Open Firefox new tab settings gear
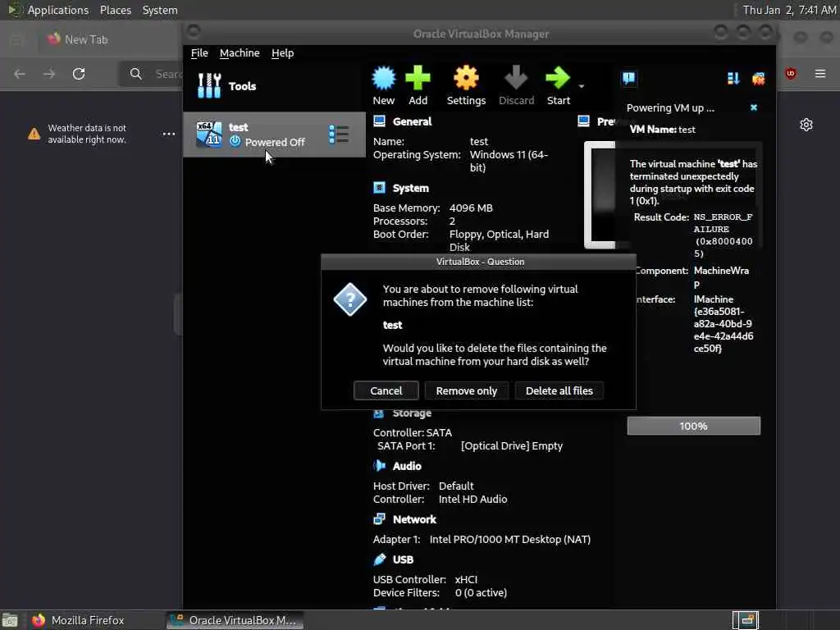Image resolution: width=840 pixels, height=630 pixels. coord(806,125)
